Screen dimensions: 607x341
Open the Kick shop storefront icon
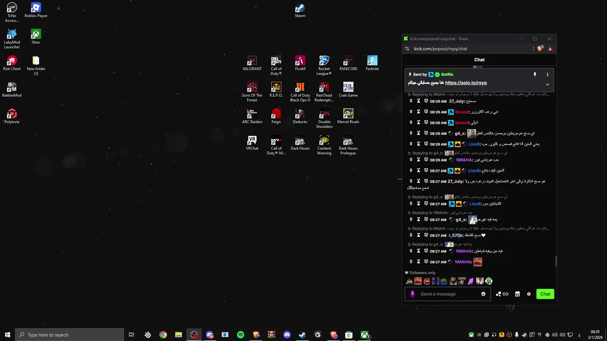coord(517,294)
